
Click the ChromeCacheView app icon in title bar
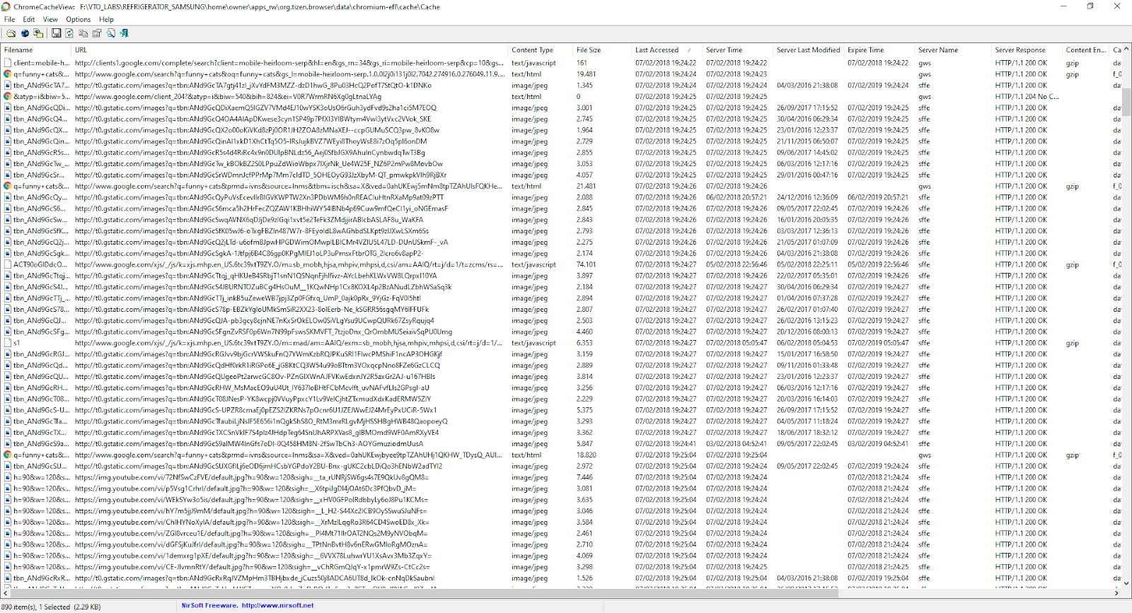(6, 6)
